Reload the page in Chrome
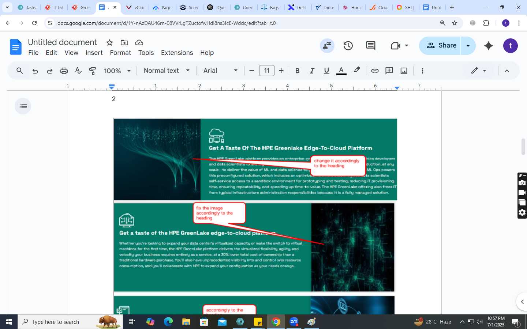Screen dimensions: 527x329 click(x=34, y=23)
